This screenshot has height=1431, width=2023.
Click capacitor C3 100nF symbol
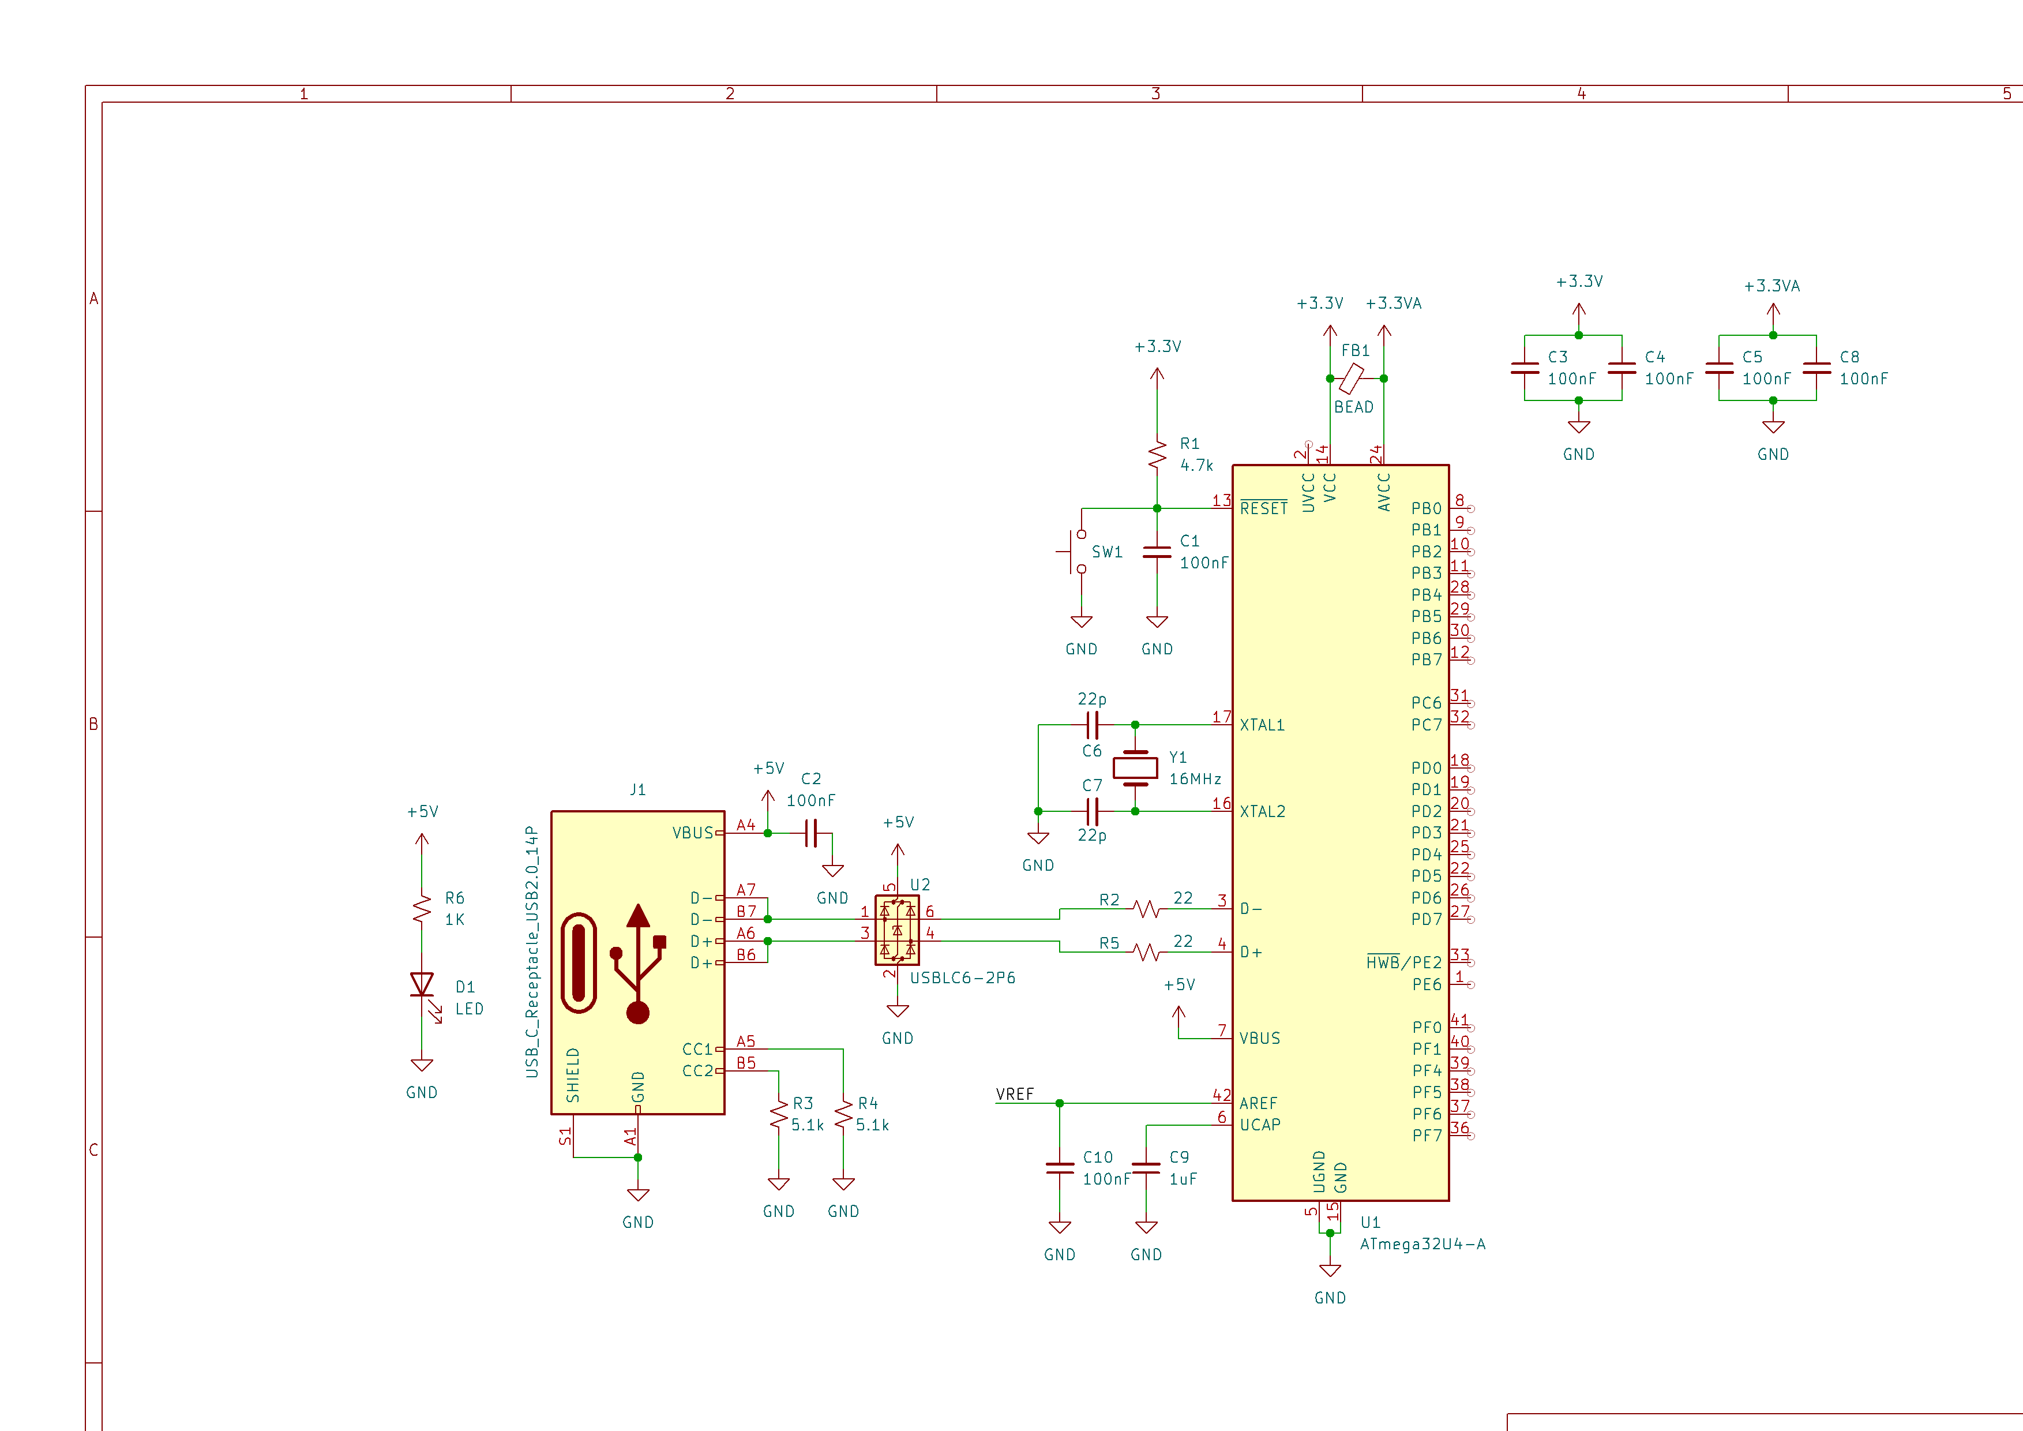pyautogui.click(x=1524, y=368)
